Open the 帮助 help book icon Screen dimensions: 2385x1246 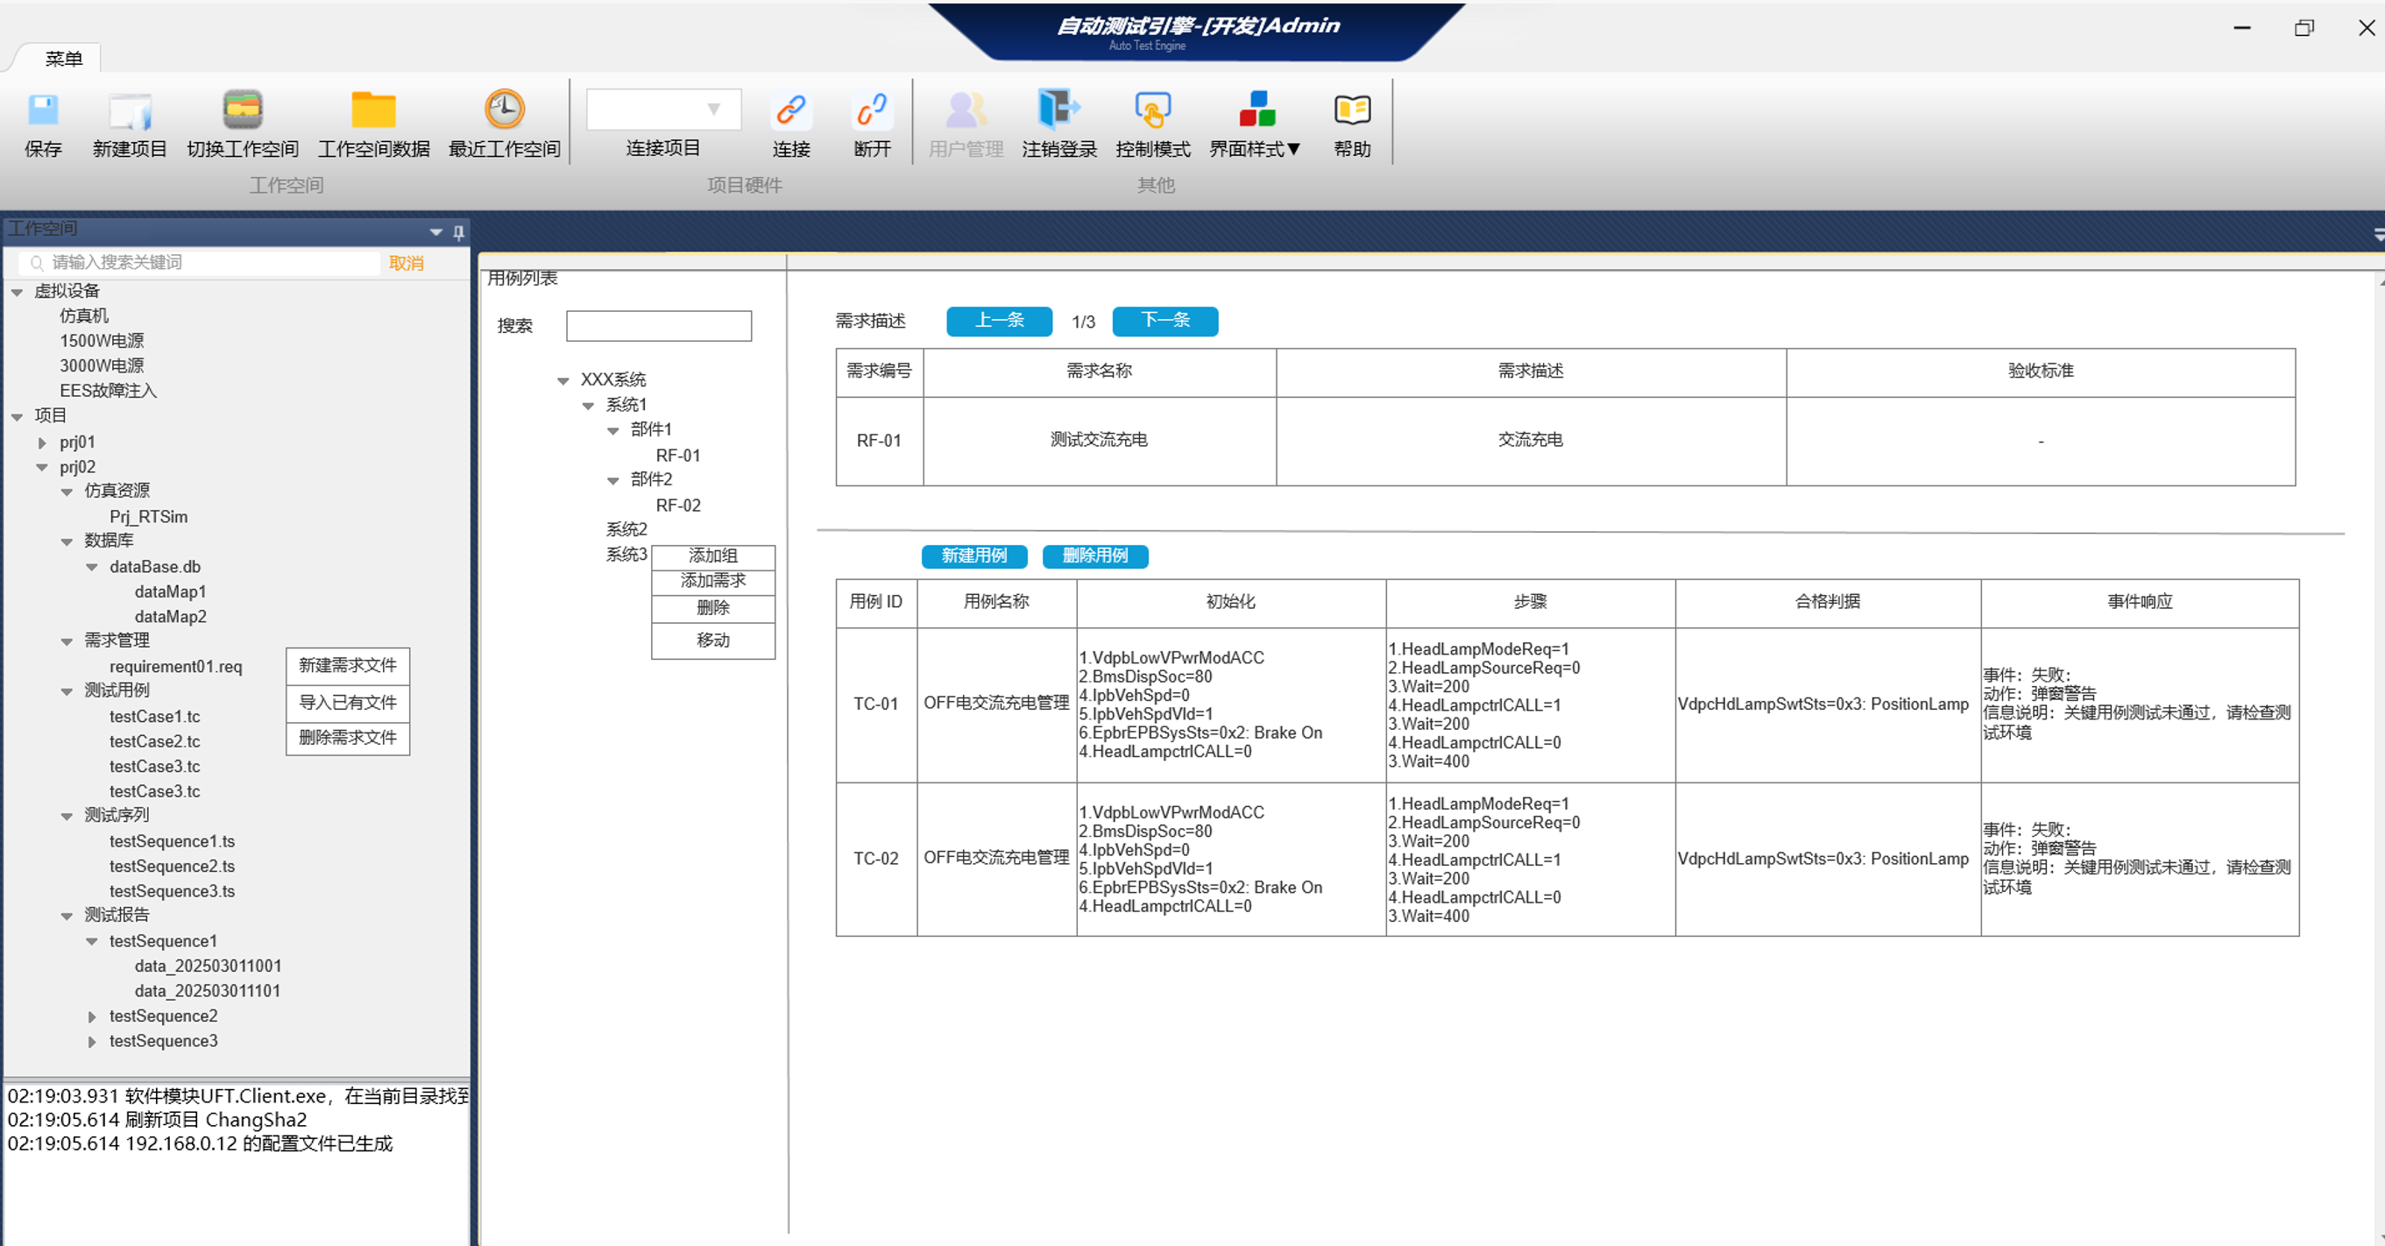[x=1352, y=111]
